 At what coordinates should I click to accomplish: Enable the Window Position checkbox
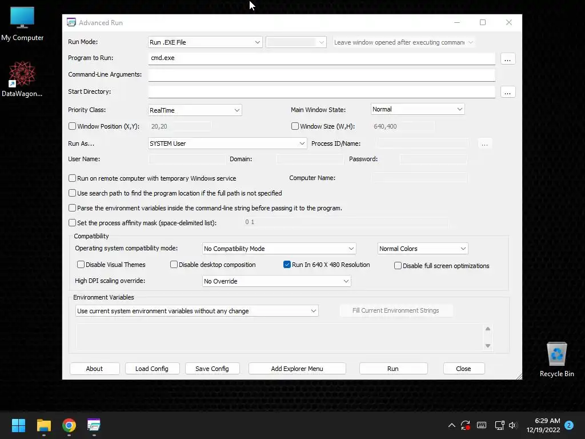[73, 126]
